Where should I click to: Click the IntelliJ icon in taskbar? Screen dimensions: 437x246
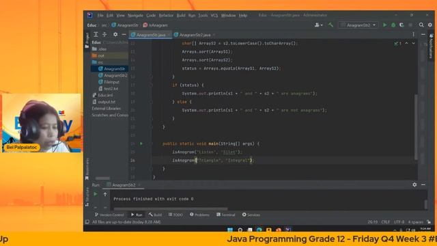(x=288, y=230)
